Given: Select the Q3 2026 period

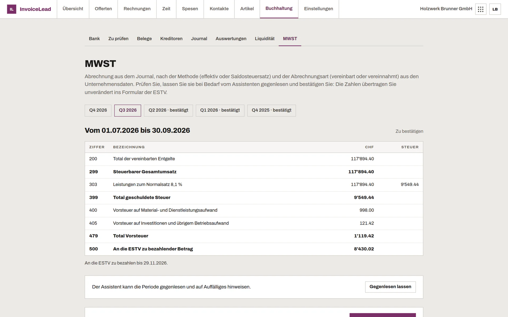Looking at the screenshot, I should 128,110.
